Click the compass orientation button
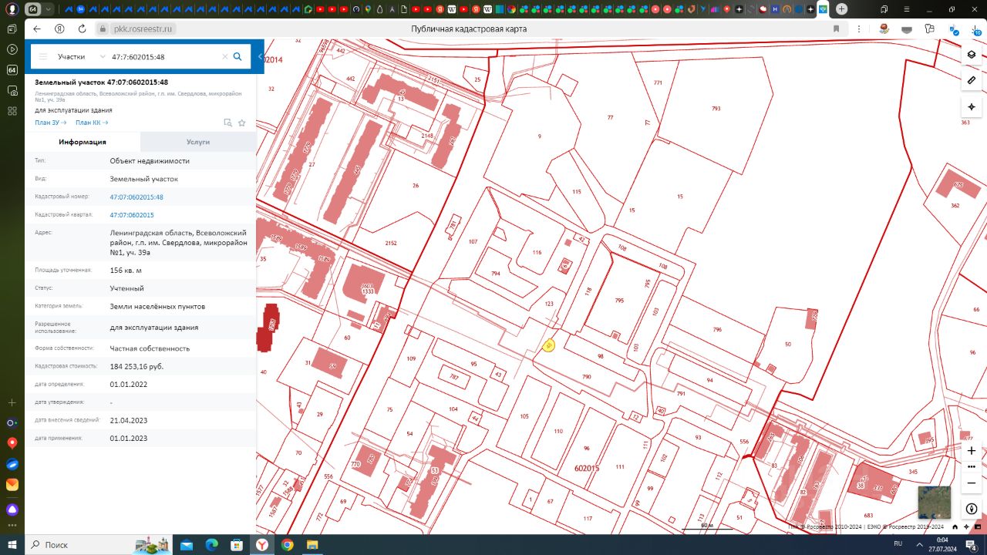Screen dimensions: 987x555 (x=971, y=509)
